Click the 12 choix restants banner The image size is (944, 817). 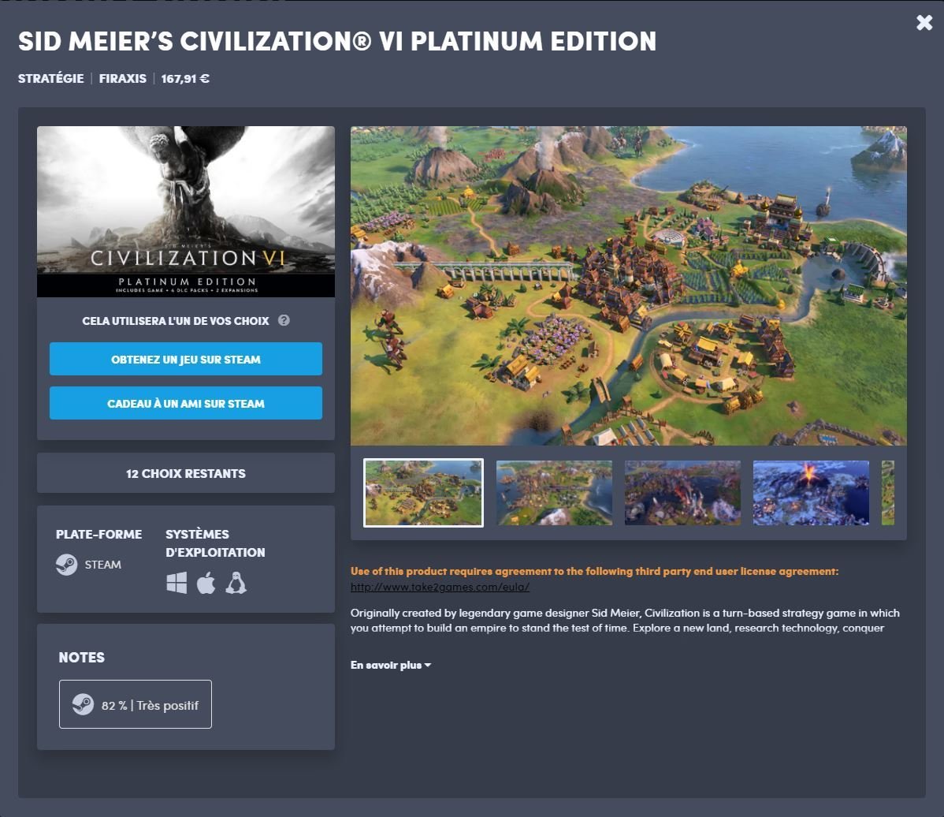tap(185, 474)
